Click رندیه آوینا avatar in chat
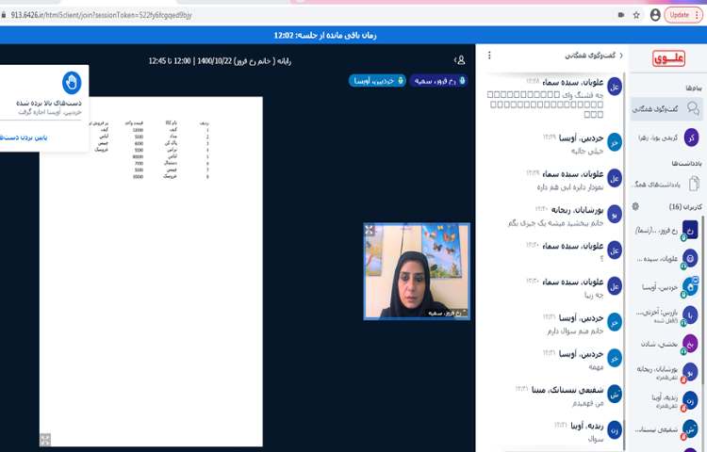This screenshot has width=707, height=452. (614, 430)
